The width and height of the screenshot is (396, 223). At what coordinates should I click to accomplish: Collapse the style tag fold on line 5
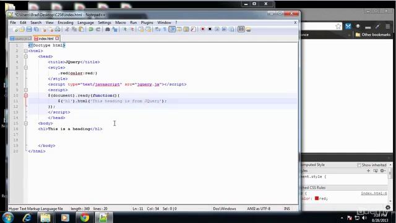pos(26,68)
